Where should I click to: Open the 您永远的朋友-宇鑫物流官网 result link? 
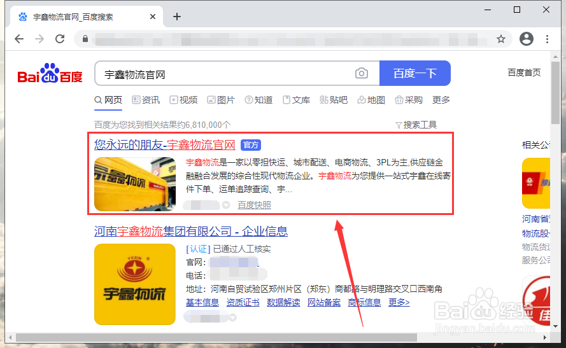pyautogui.click(x=165, y=145)
